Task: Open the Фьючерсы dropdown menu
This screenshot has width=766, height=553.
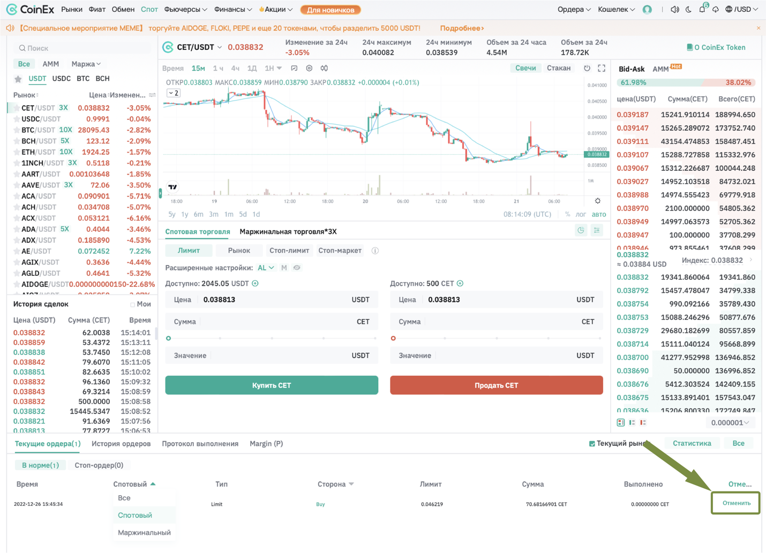Action: pos(185,9)
